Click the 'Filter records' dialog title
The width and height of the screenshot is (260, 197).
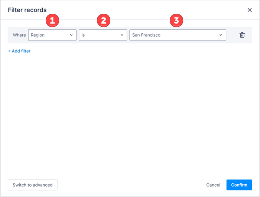pos(27,10)
